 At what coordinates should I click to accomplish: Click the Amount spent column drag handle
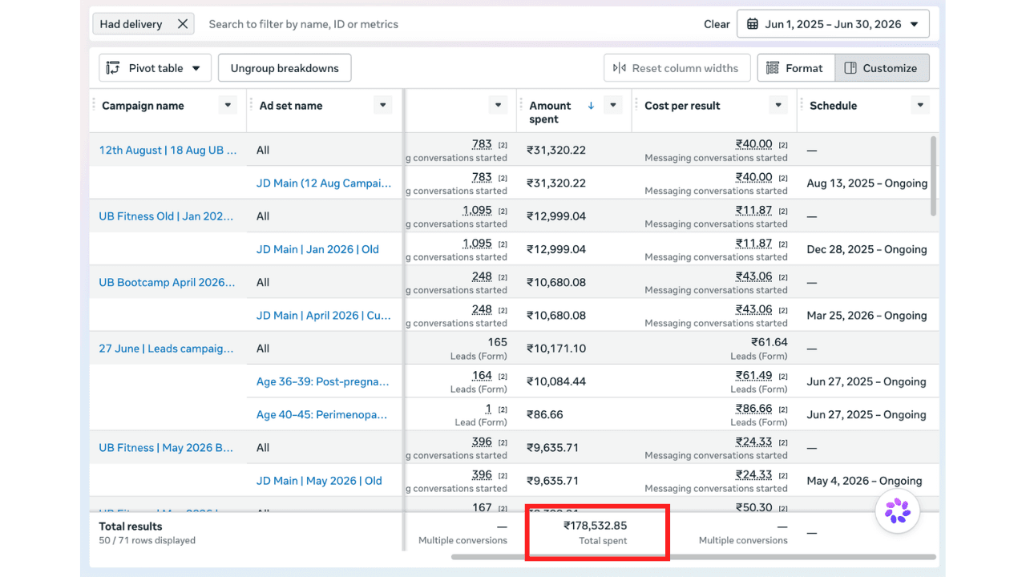coord(521,103)
